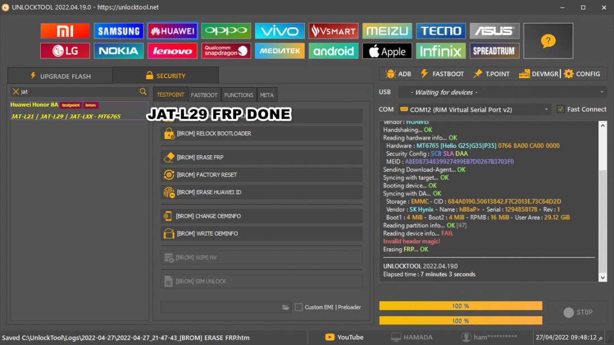Open the T.POINT tool
The width and height of the screenshot is (614, 345).
491,74
